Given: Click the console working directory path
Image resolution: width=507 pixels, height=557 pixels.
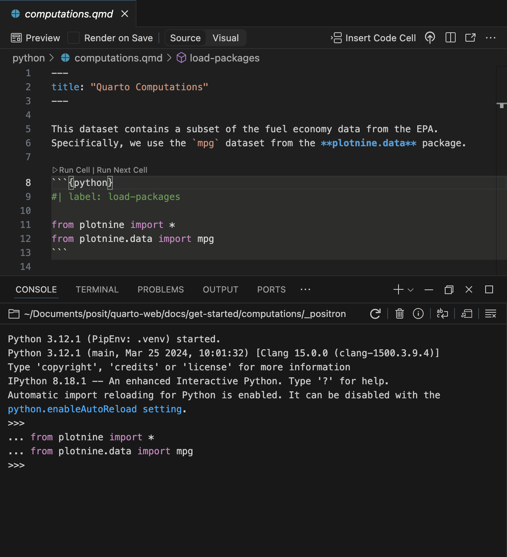Looking at the screenshot, I should click(185, 314).
